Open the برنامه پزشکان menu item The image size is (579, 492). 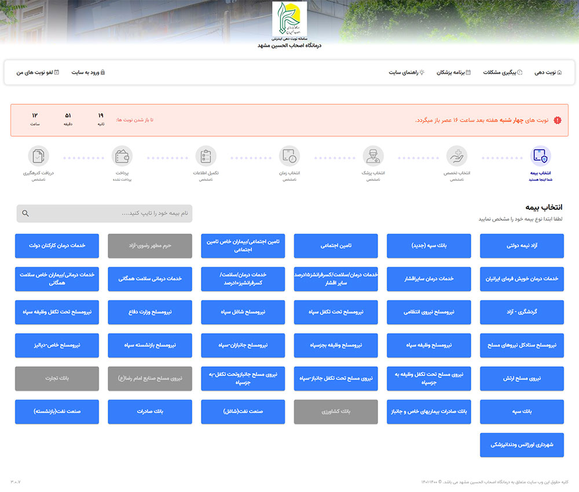coord(453,72)
